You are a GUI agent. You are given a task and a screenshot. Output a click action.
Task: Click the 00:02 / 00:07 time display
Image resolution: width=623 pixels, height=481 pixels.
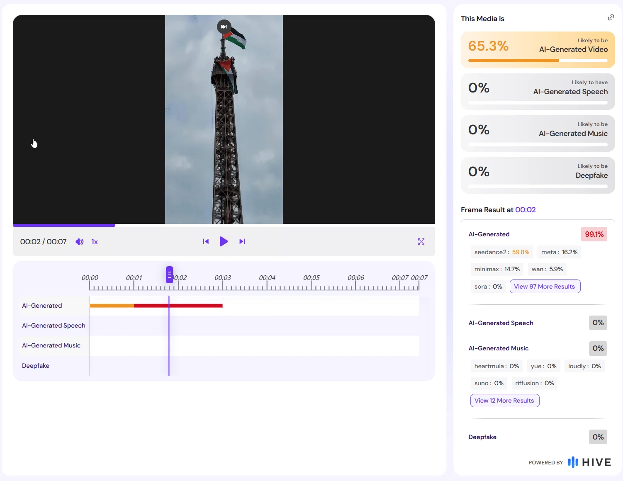click(43, 242)
